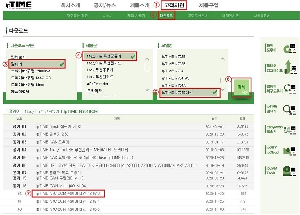Open ipTIME 펌웨어 복구 도우미 post
This screenshot has width=300, height=215.
[59, 173]
